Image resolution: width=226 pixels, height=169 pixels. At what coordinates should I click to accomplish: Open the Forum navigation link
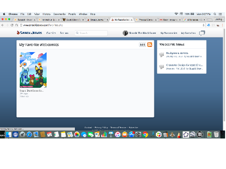tap(64, 33)
